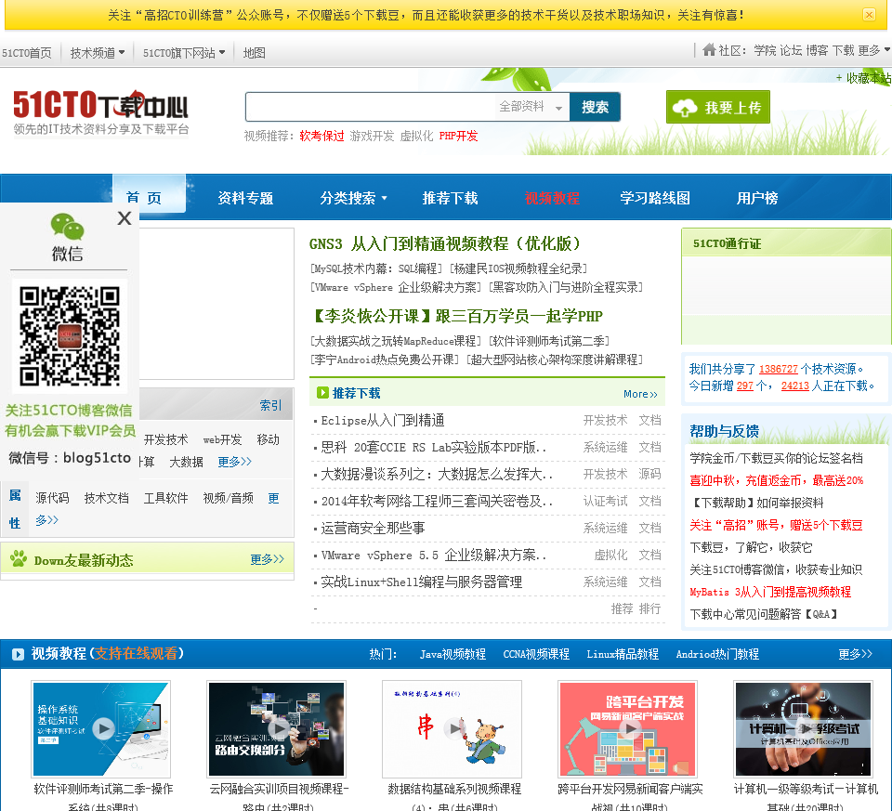Close the WeChat QR code popup

coord(125,217)
